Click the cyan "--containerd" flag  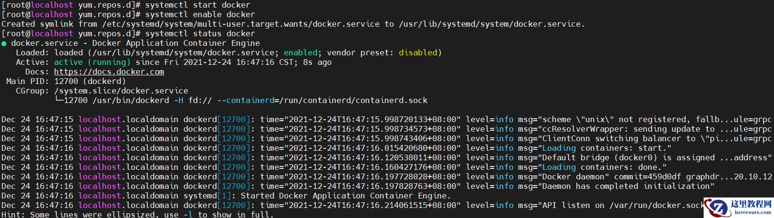click(246, 100)
